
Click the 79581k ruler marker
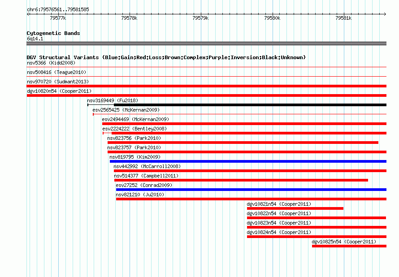343,18
